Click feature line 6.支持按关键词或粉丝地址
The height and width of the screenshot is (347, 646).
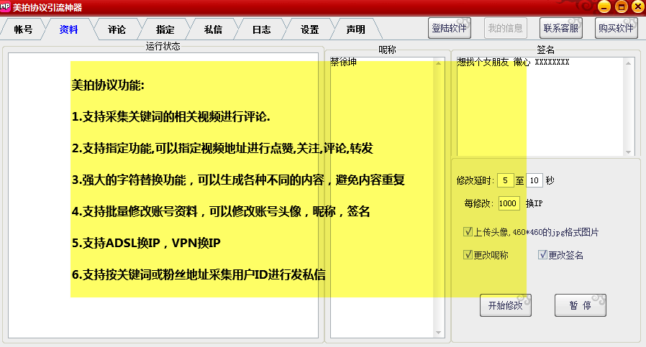[x=199, y=274]
